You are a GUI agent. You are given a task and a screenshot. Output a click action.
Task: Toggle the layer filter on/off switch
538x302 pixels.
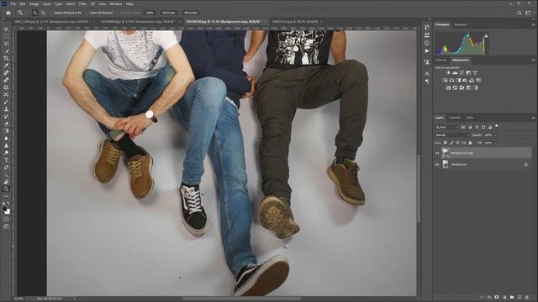tap(497, 127)
